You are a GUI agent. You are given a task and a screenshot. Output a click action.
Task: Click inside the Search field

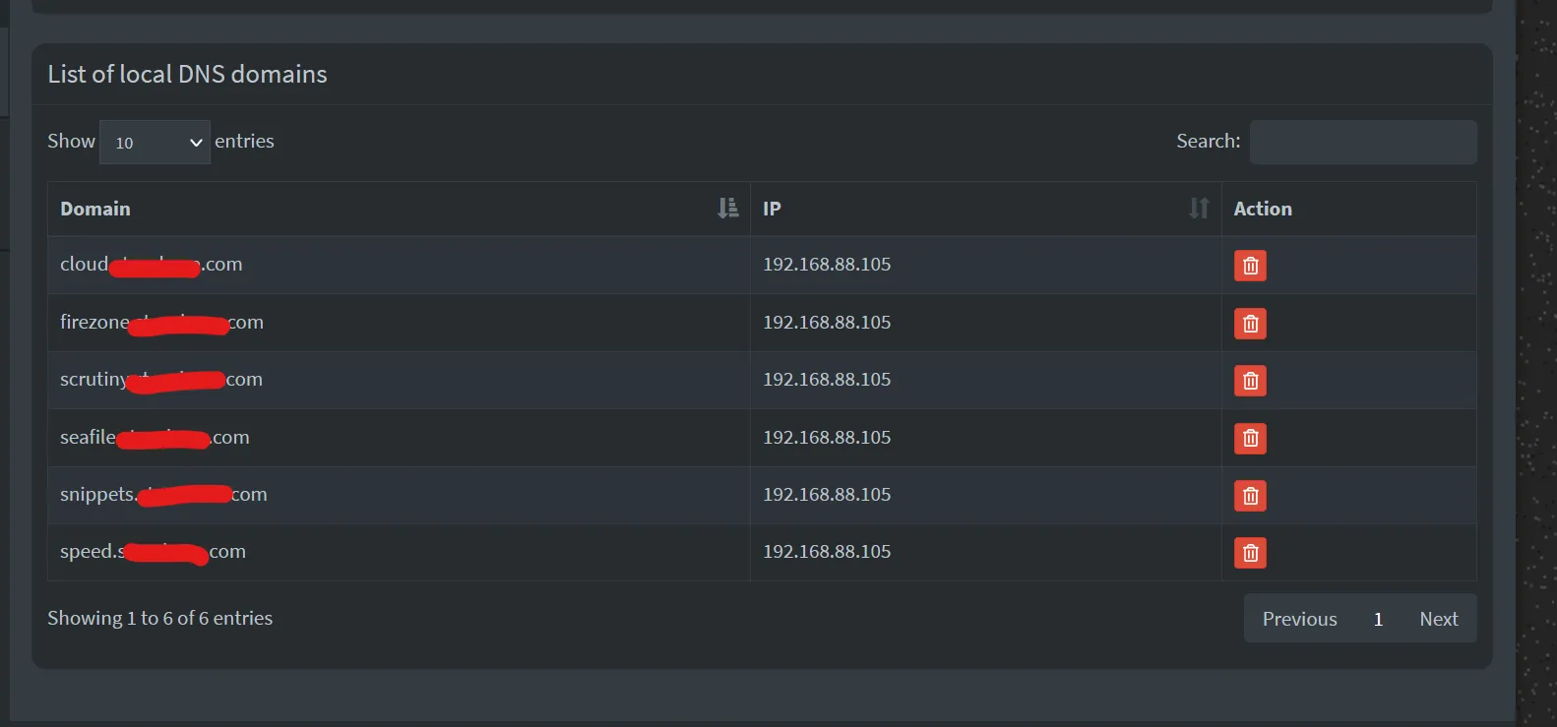[1362, 142]
